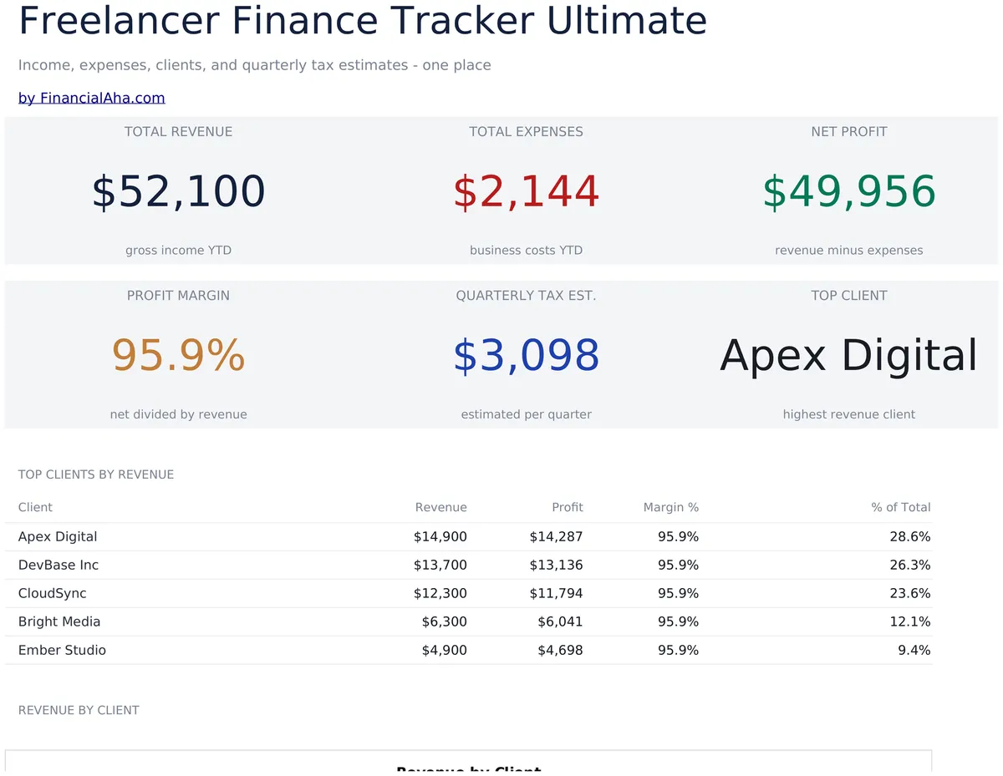
Task: Click the 'gross income YTD' caption
Action: [x=179, y=251]
